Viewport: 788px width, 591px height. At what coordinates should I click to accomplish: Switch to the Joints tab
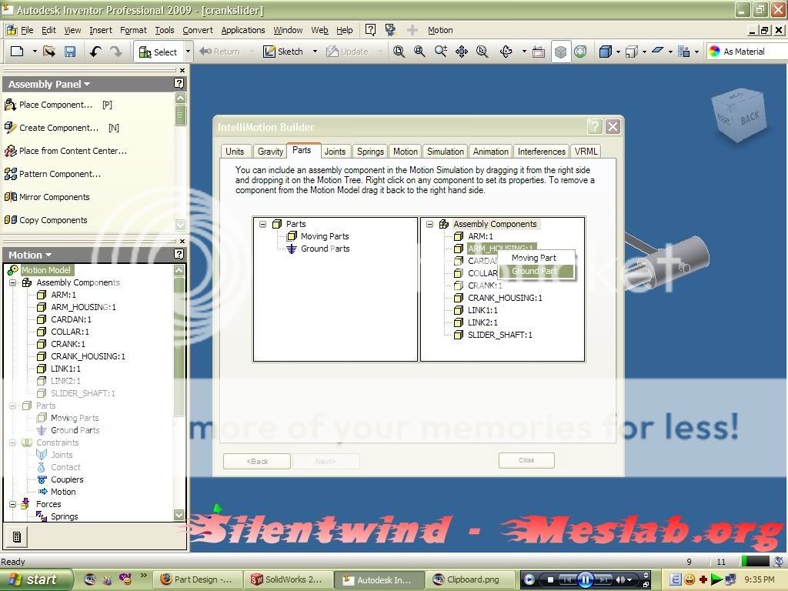coord(335,152)
